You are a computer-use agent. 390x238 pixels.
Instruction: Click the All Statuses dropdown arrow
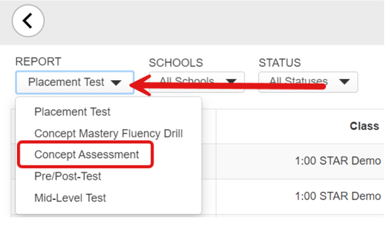[344, 82]
